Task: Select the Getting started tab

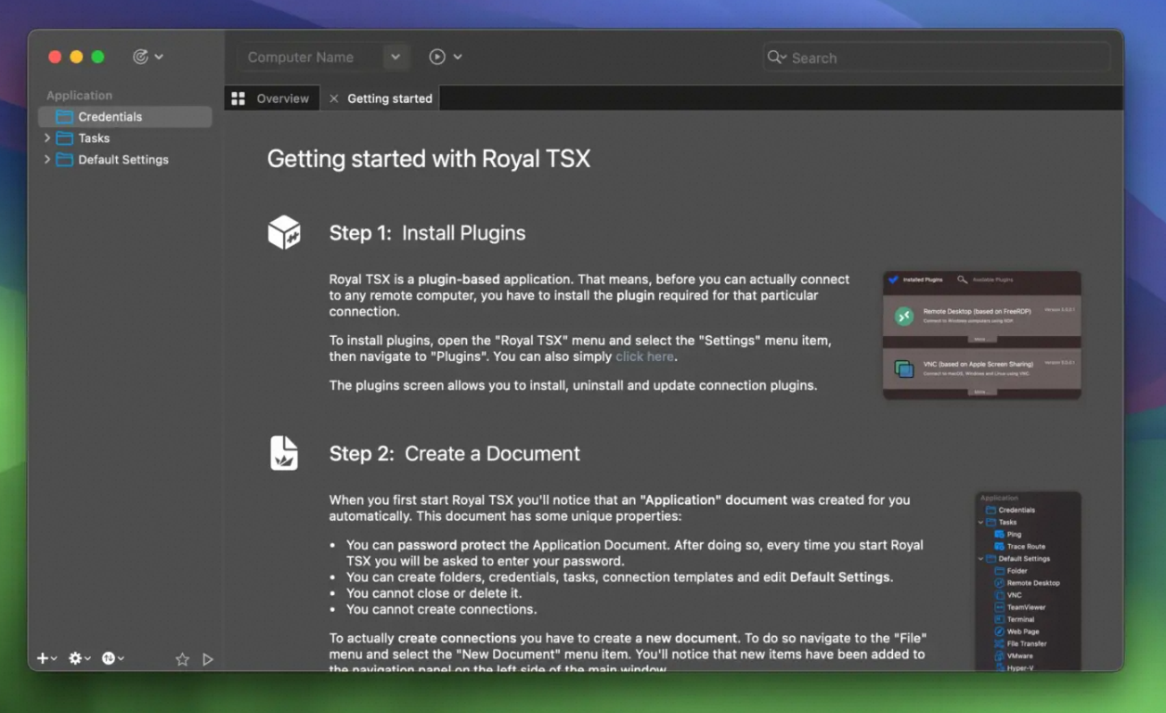Action: coord(381,98)
